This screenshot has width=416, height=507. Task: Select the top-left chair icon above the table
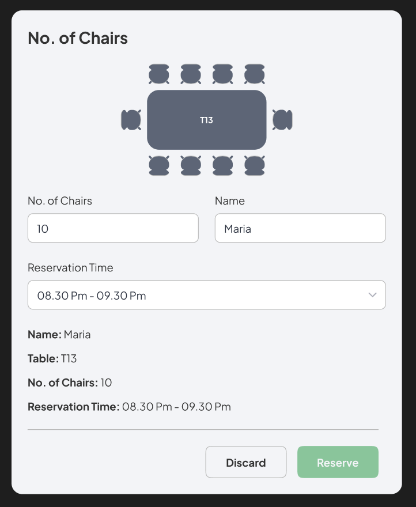159,74
